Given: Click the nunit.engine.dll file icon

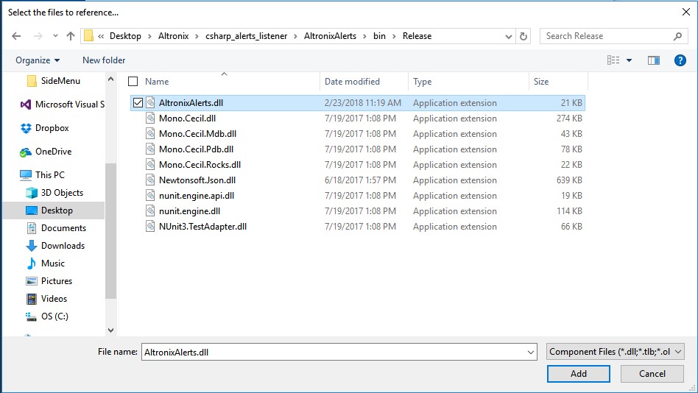Looking at the screenshot, I should 150,211.
